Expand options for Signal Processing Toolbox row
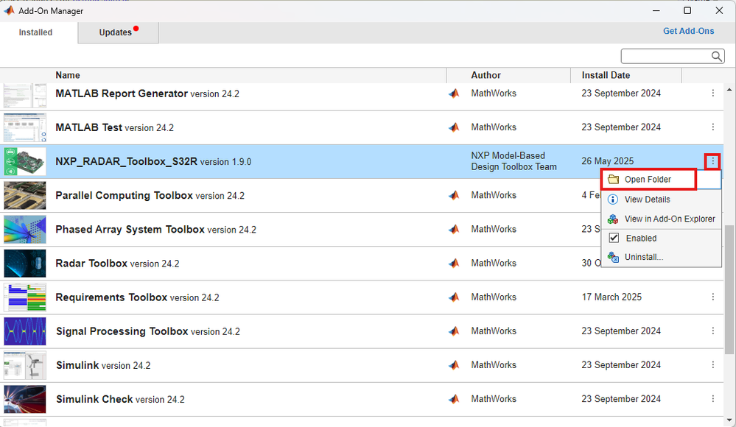The image size is (736, 427). click(x=712, y=331)
